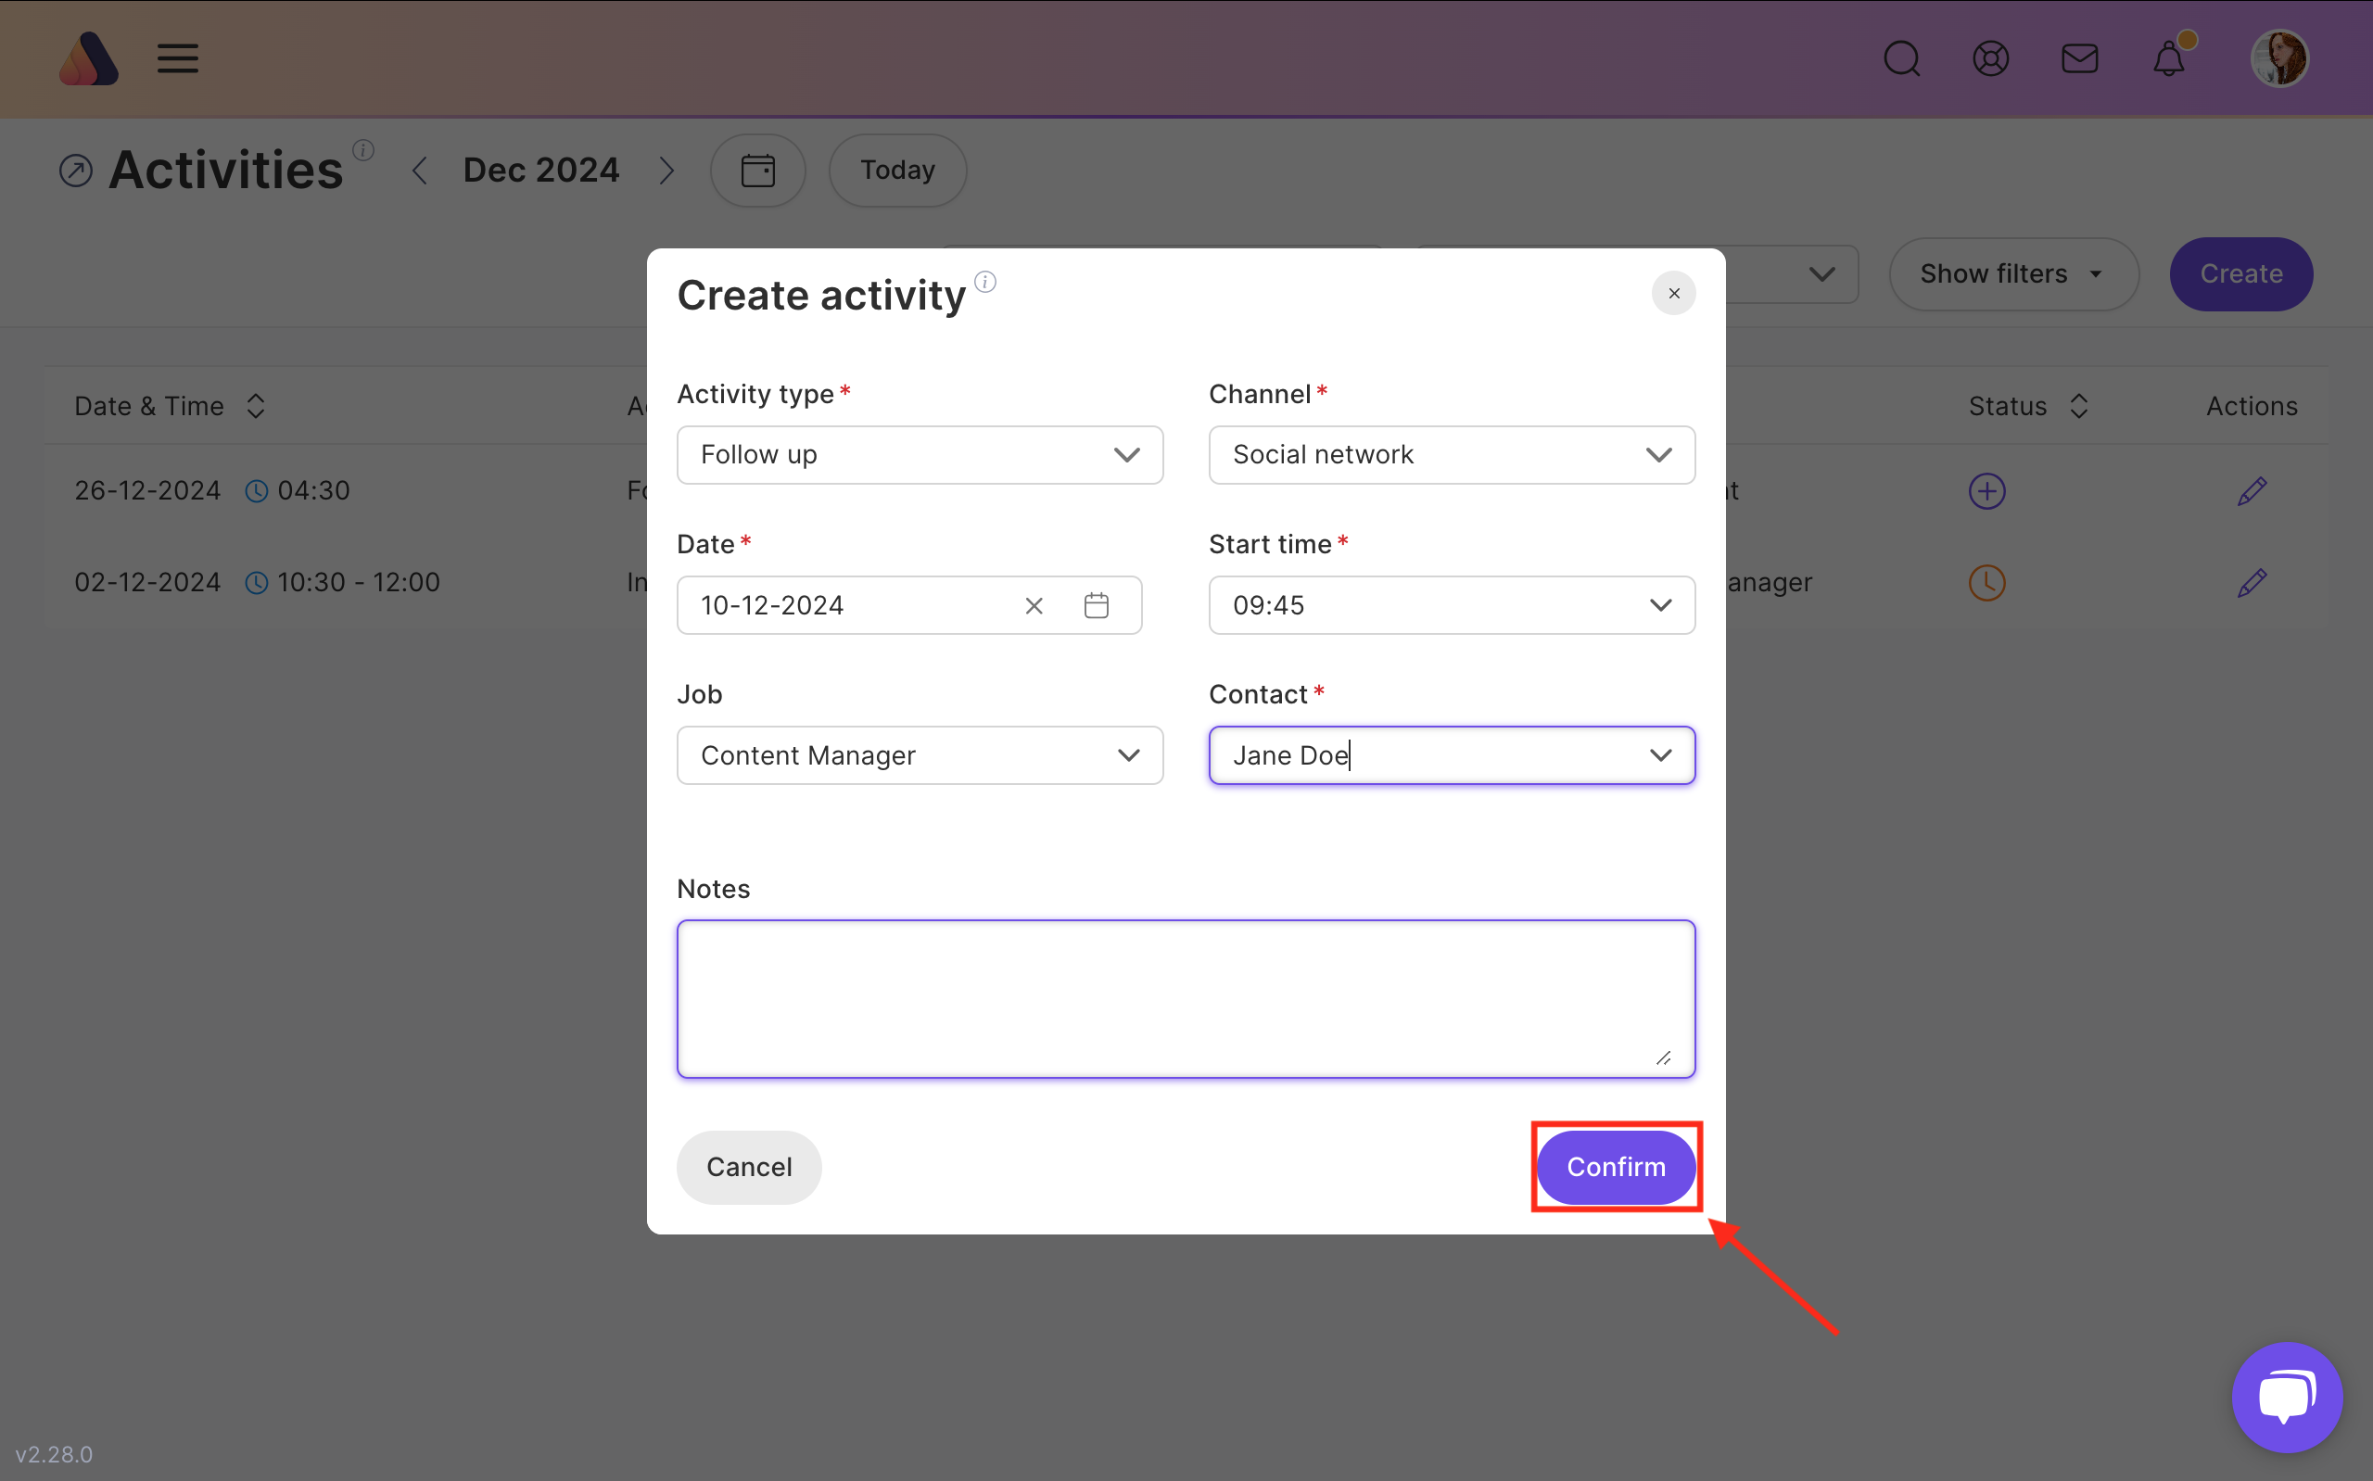Open the help lifebuoy icon

(1990, 58)
